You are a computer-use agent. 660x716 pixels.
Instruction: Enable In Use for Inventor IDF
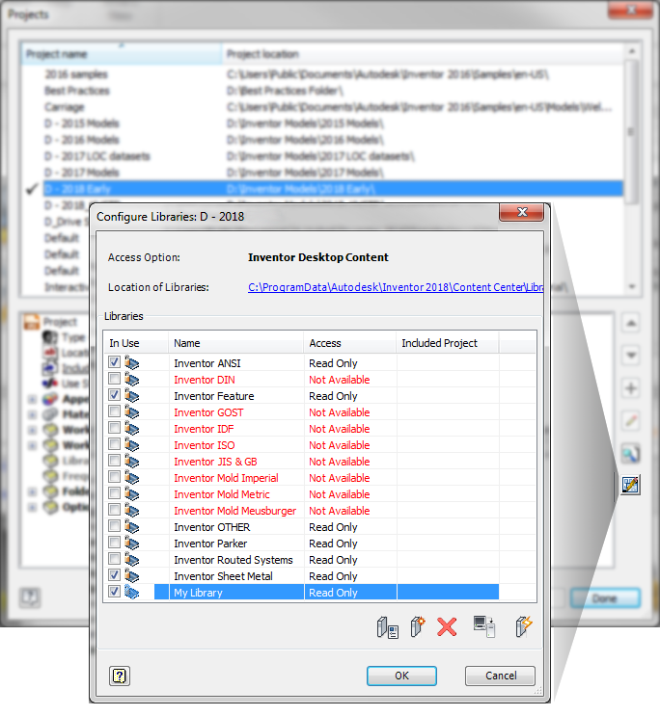[115, 428]
